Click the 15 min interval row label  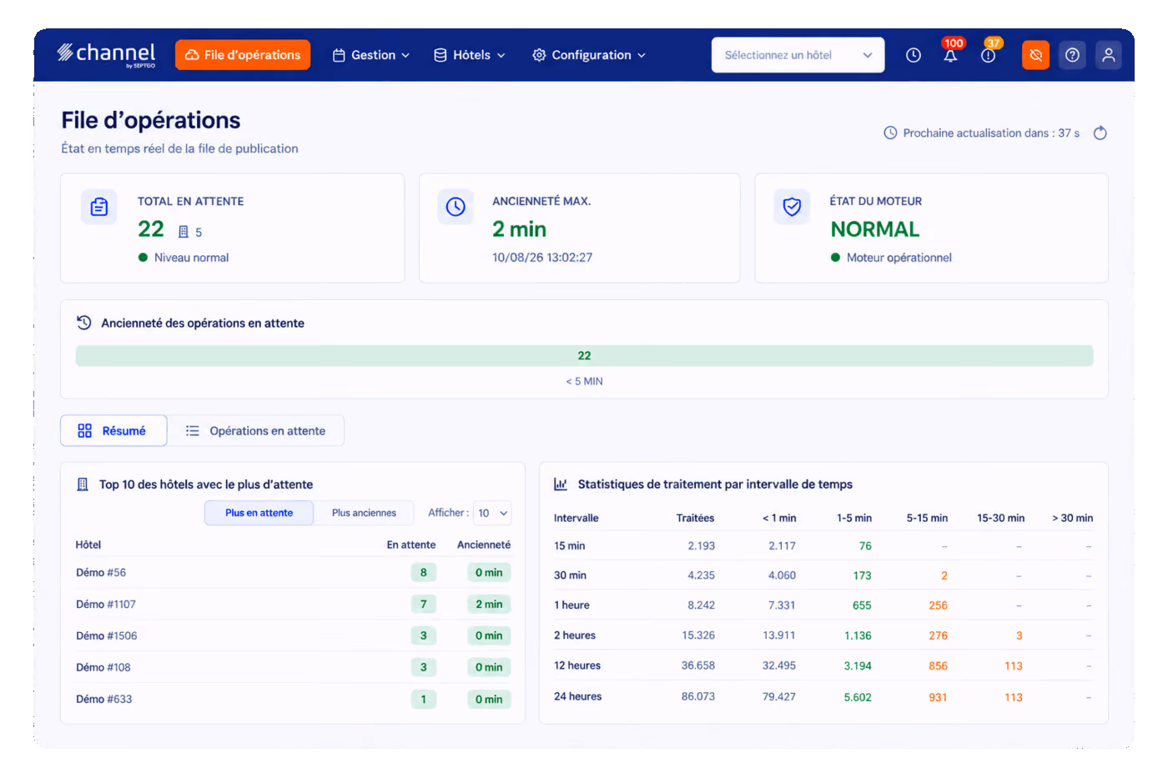click(569, 546)
